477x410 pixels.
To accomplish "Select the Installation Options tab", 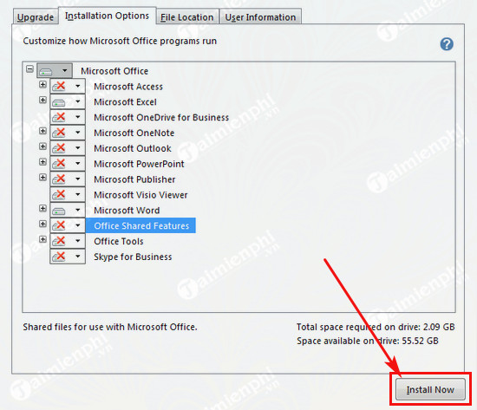I will [x=107, y=16].
